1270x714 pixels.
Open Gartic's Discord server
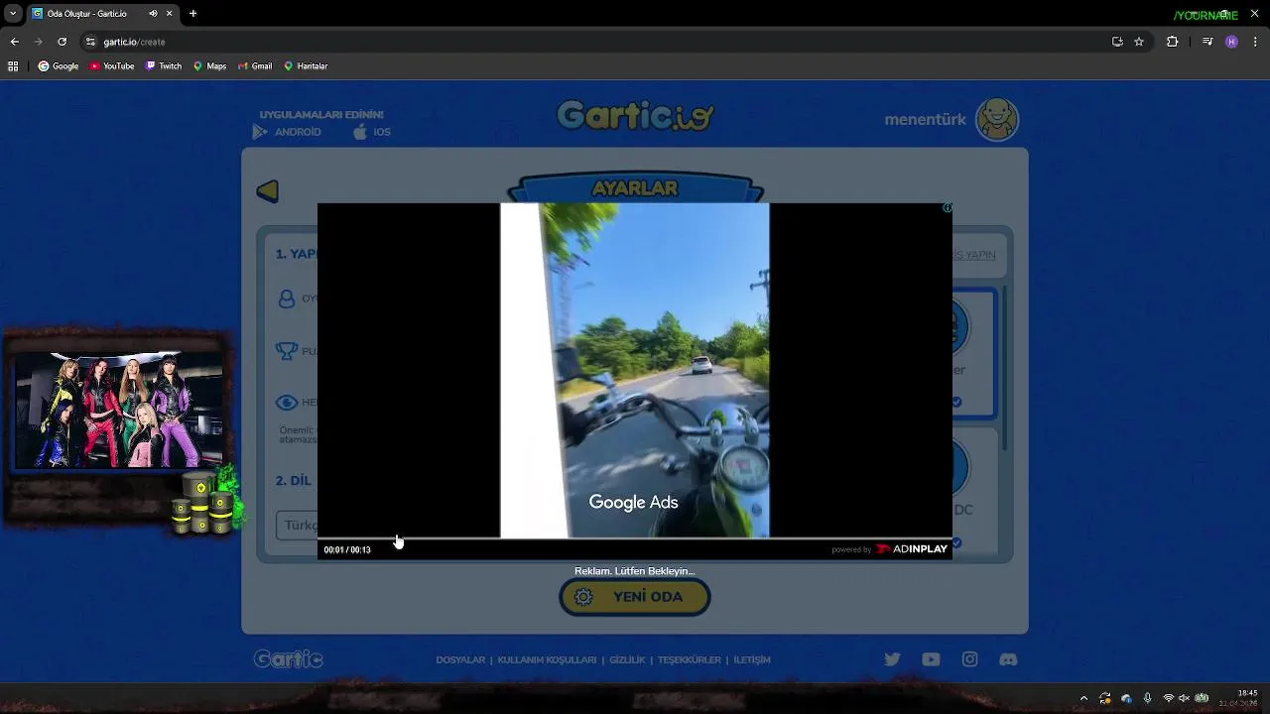pos(1008,659)
